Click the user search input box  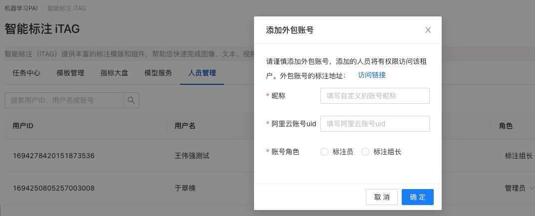coord(64,100)
